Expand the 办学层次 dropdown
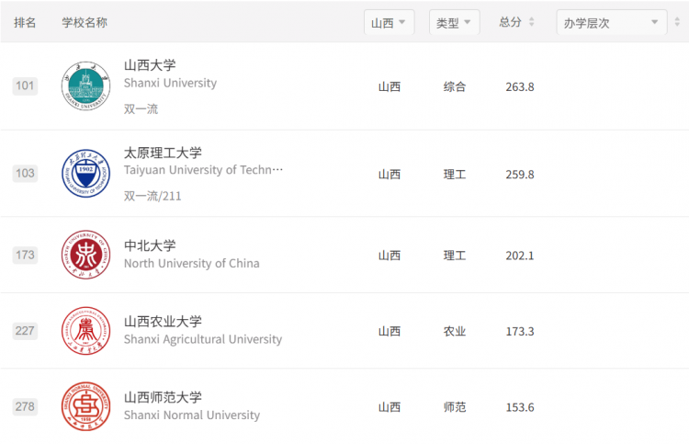The image size is (689, 444). tap(612, 22)
